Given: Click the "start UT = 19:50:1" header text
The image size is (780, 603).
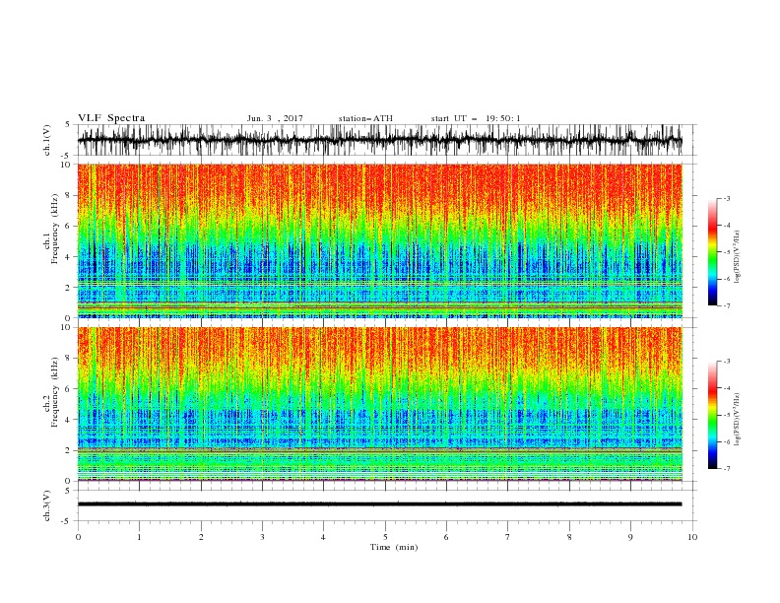Looking at the screenshot, I should click(x=476, y=118).
